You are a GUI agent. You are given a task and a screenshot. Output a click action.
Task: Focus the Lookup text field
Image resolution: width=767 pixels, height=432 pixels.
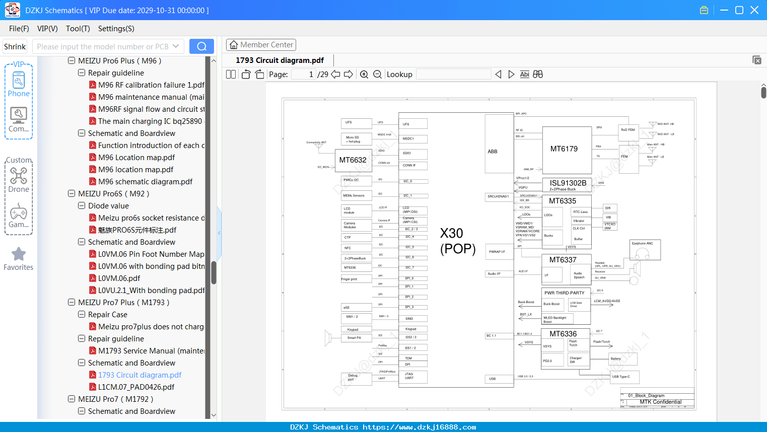pyautogui.click(x=454, y=74)
